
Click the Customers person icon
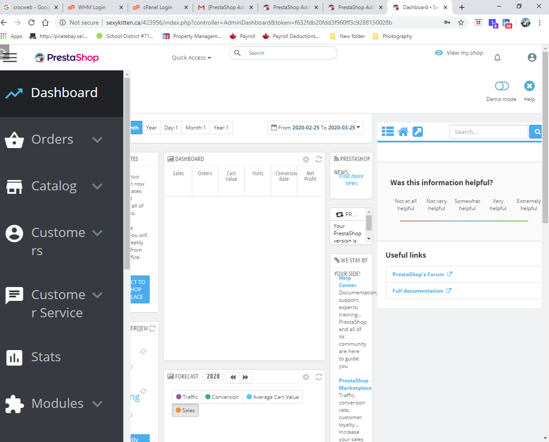pos(14,234)
